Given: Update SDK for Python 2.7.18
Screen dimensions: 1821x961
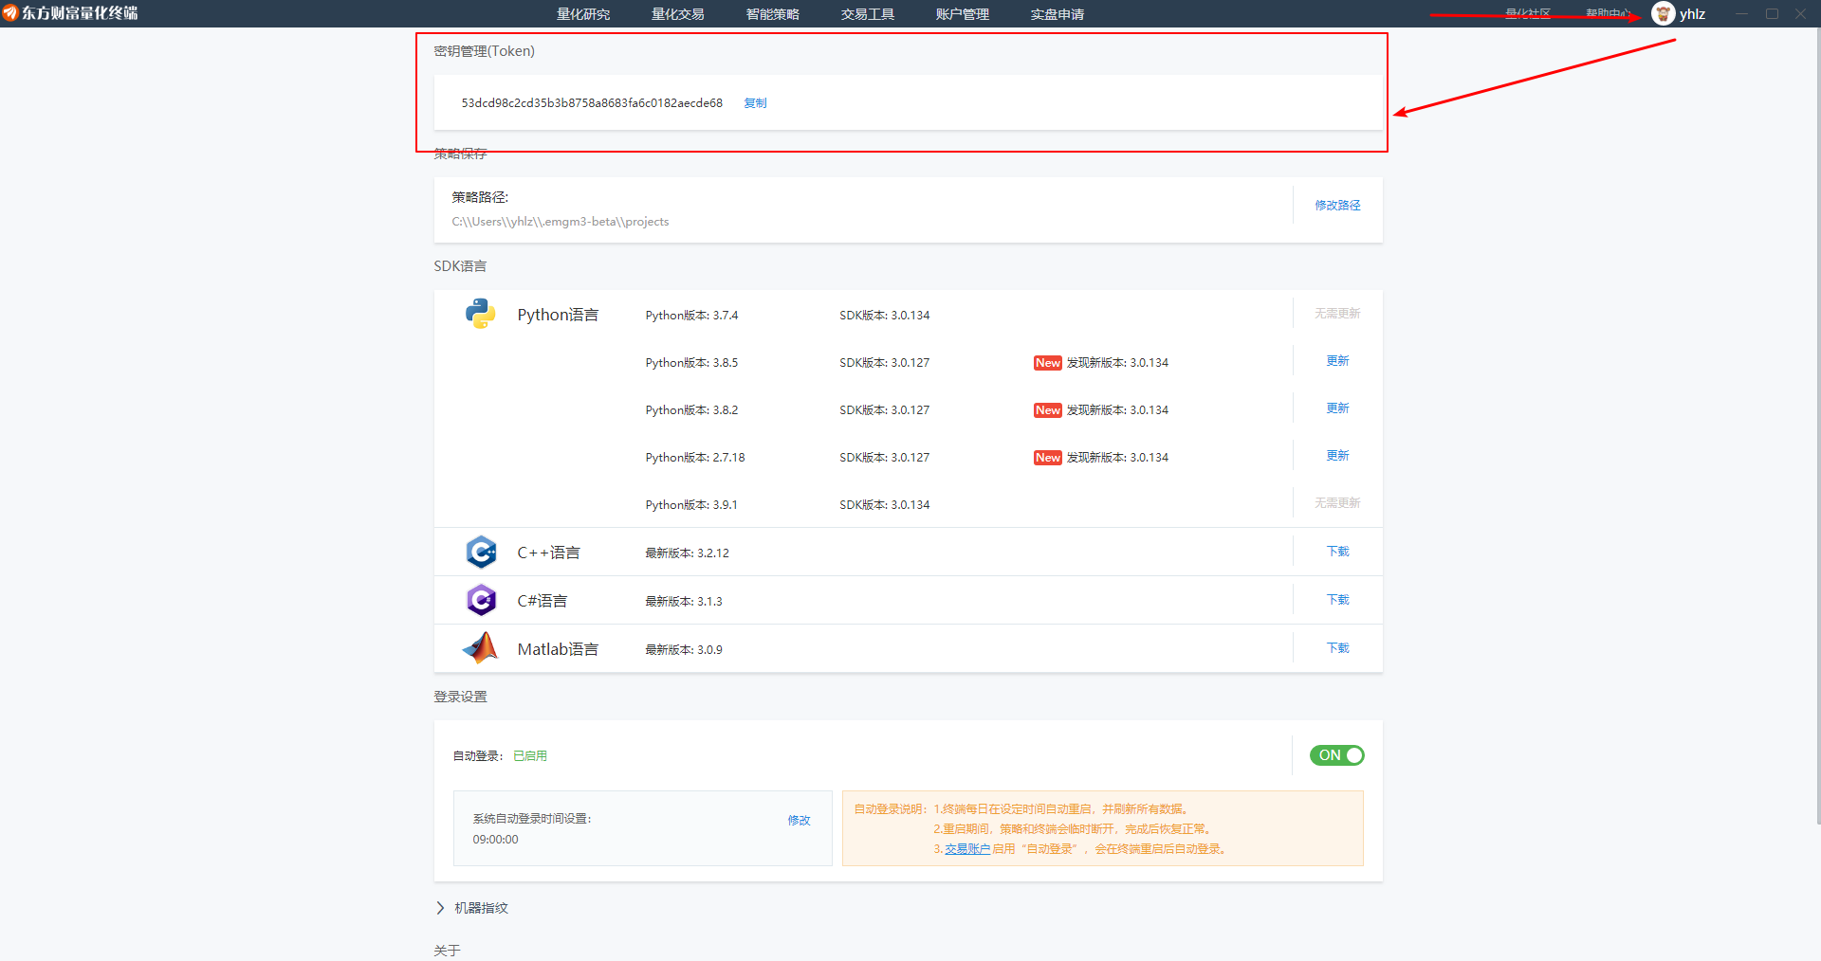Looking at the screenshot, I should click(x=1337, y=456).
